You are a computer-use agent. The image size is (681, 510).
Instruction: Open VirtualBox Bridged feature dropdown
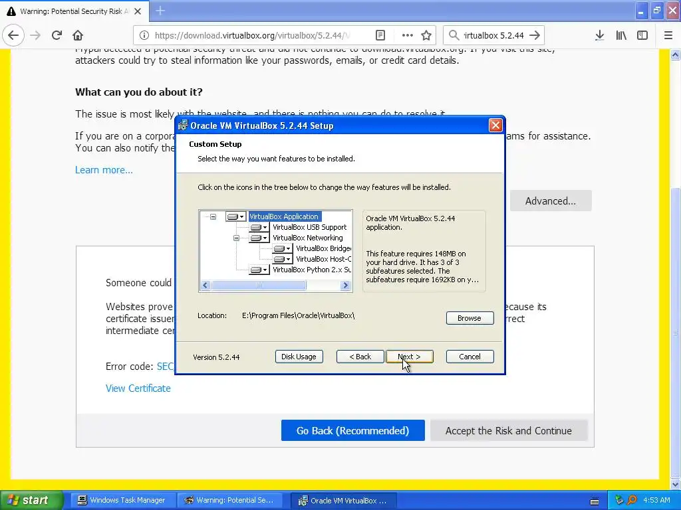point(283,248)
